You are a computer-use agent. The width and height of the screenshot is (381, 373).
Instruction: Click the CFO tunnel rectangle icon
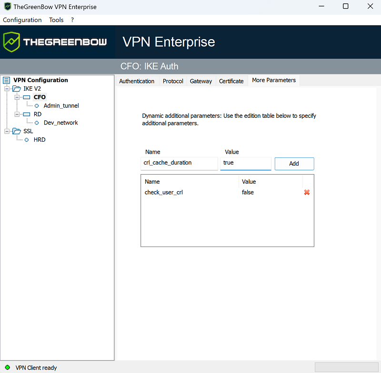[27, 97]
